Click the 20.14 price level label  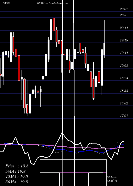(x=124, y=28)
